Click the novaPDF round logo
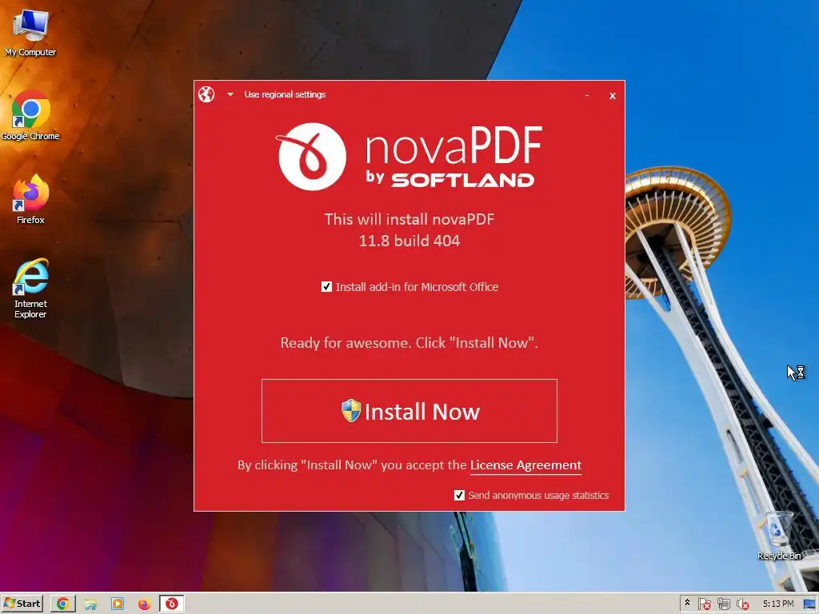 312,157
